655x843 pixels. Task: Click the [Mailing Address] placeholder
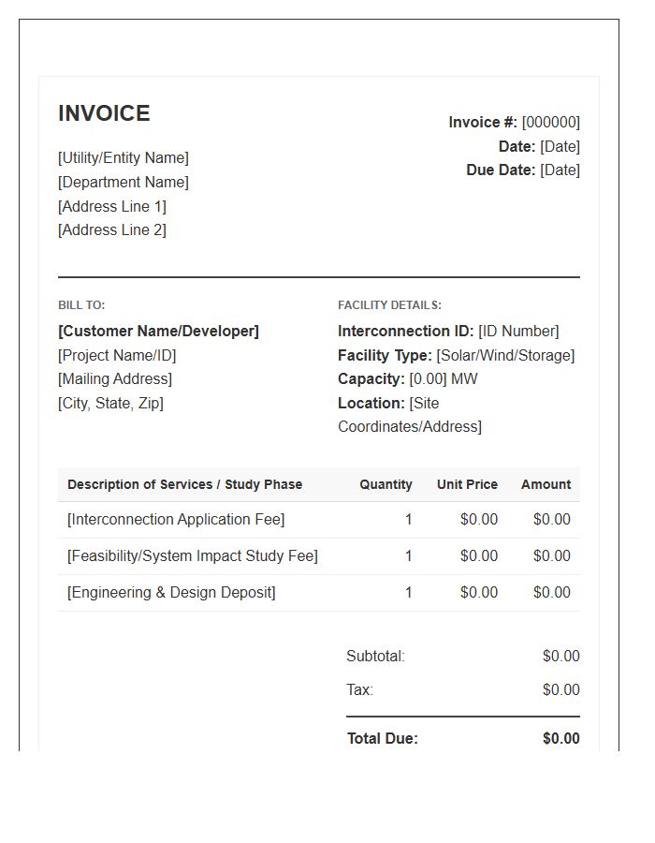click(115, 379)
